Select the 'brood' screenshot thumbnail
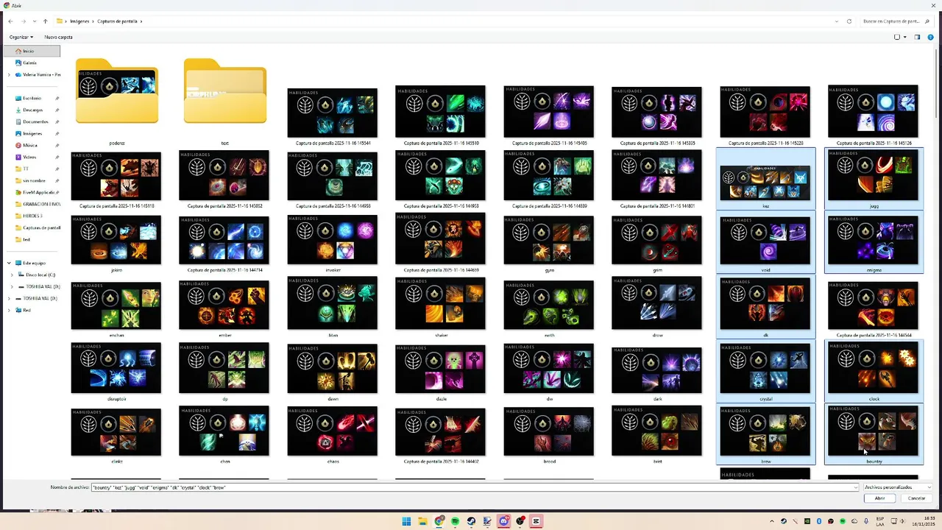Image resolution: width=942 pixels, height=530 pixels. [549, 432]
